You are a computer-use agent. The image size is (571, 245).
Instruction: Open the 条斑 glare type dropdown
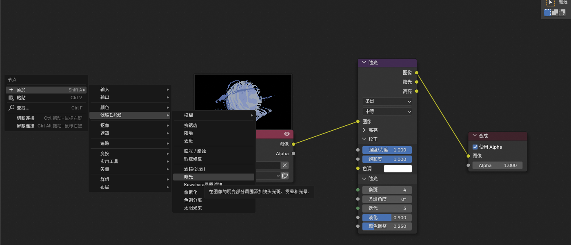point(387,101)
